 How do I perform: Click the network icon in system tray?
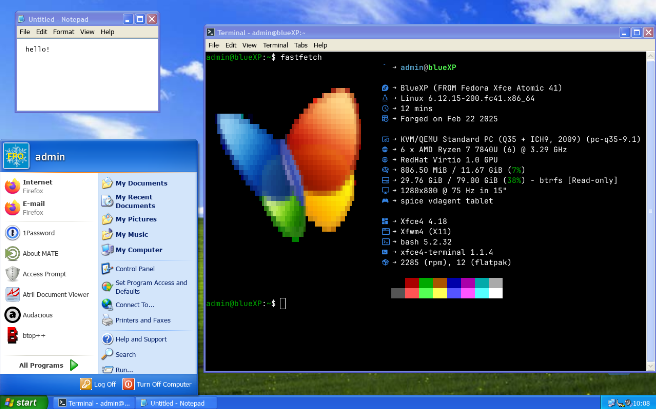(x=612, y=402)
